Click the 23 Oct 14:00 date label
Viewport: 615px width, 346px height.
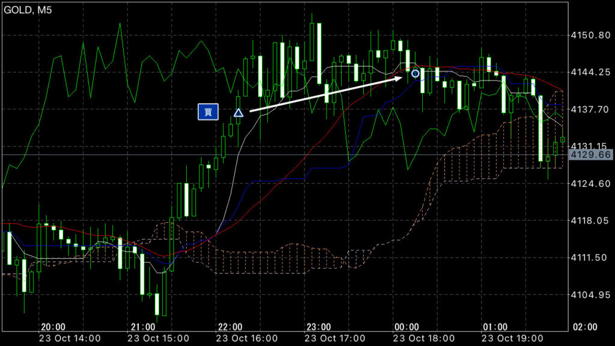71,338
